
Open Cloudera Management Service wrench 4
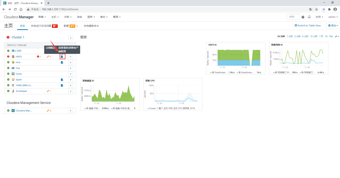pos(49,111)
